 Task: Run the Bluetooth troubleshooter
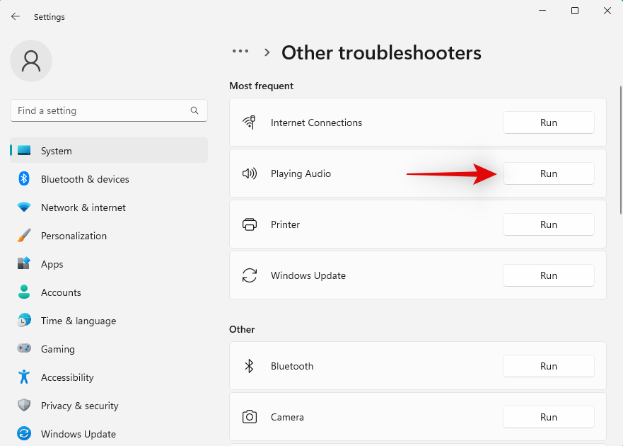pyautogui.click(x=548, y=366)
